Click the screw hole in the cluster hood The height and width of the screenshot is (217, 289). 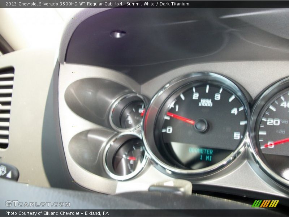(x=118, y=34)
